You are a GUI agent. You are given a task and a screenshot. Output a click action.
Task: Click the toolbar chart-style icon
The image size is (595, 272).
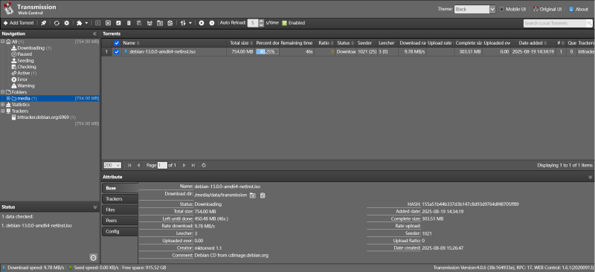pos(149,23)
